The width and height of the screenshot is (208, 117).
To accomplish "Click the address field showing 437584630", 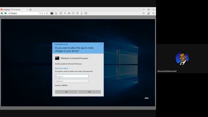I will tap(24, 13).
